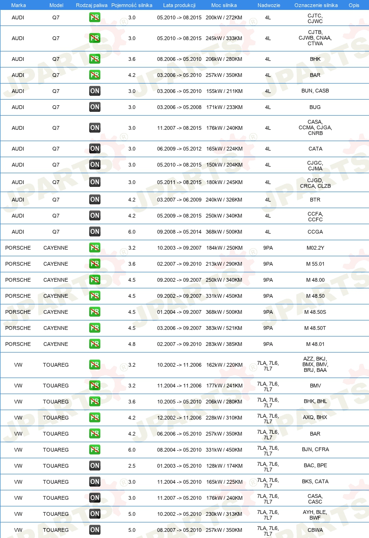Click the ON diesel icon in the Audi Q7 CATA row
Image resolution: width=369 pixels, height=538 pixels.
click(x=95, y=149)
